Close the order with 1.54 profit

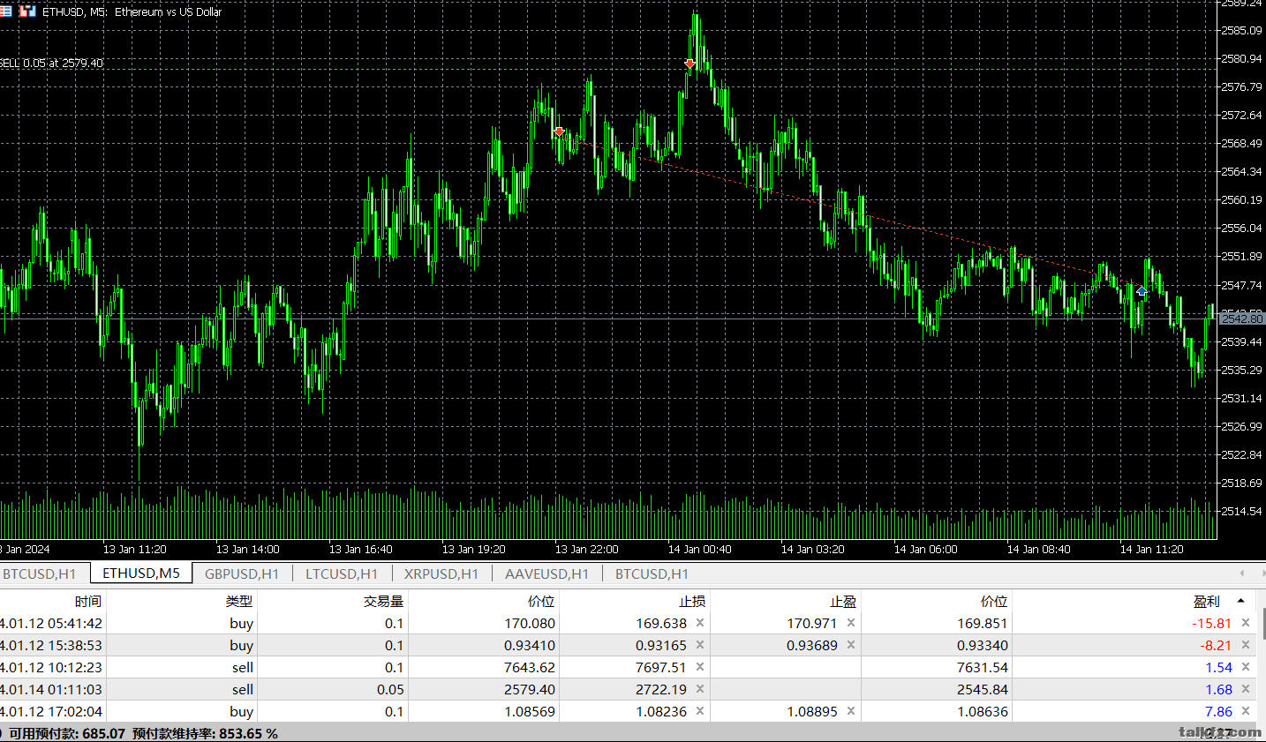click(1246, 667)
